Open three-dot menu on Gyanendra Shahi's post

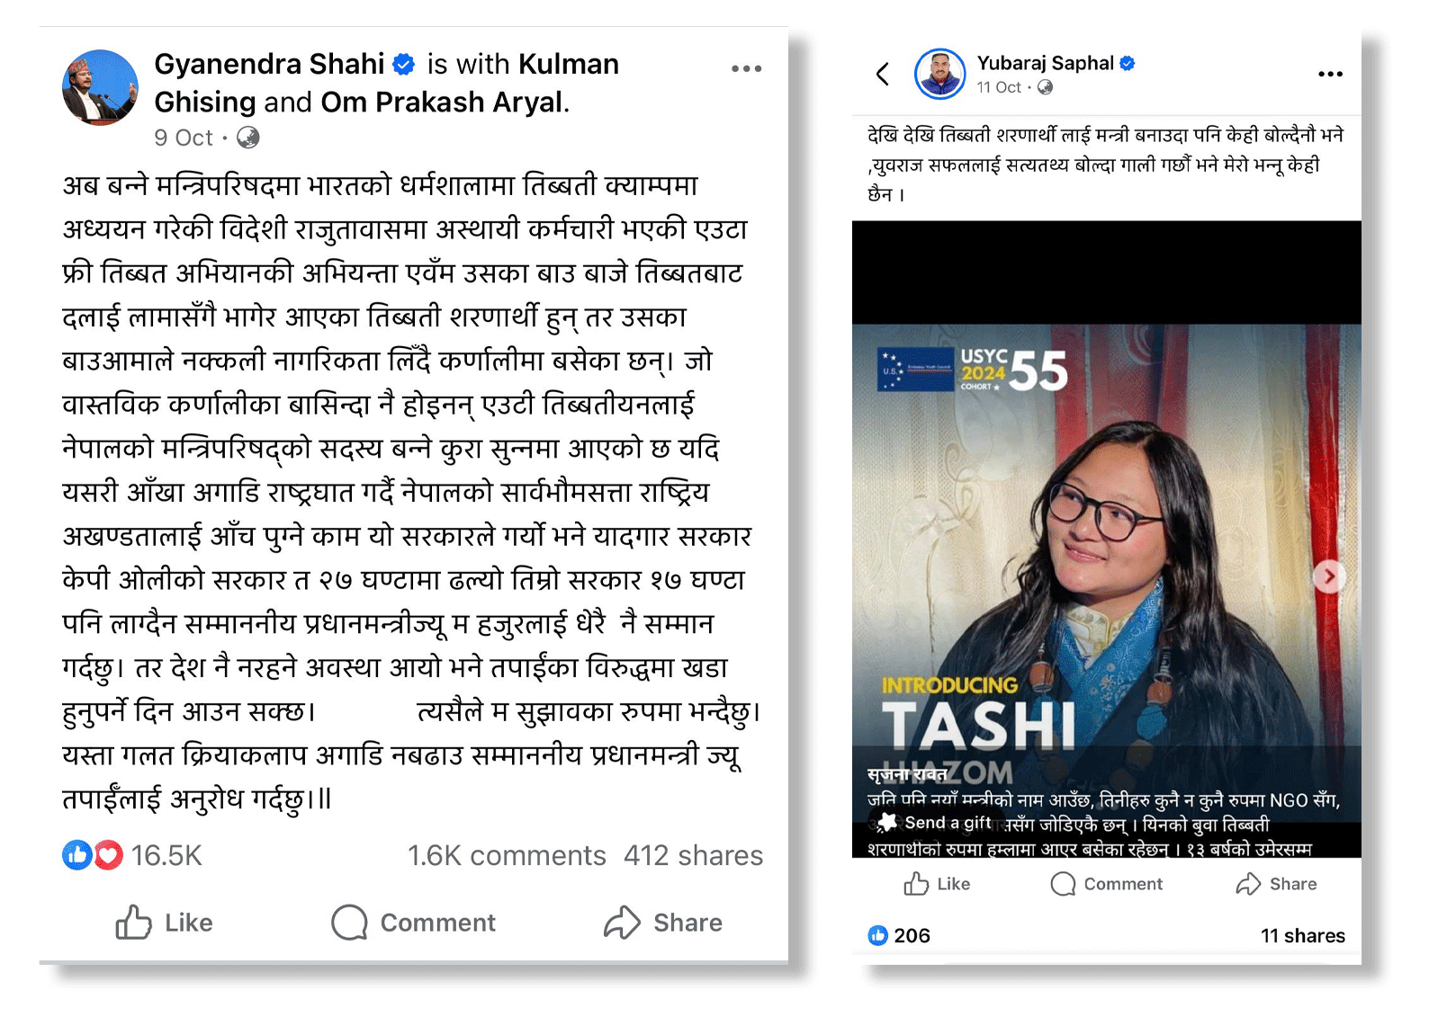746,68
